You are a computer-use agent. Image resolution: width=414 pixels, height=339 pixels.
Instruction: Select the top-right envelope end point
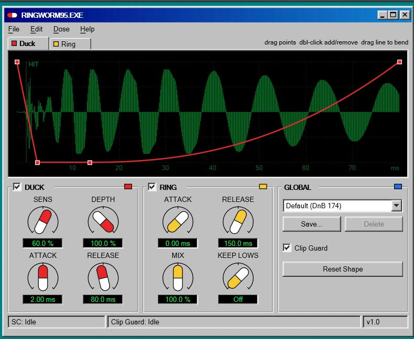point(399,62)
